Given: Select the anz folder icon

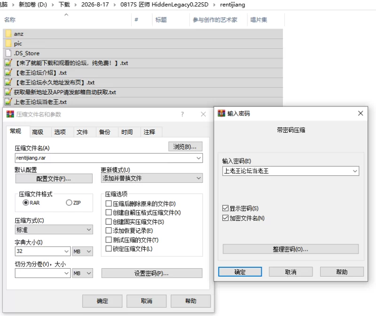Looking at the screenshot, I should tap(8, 34).
